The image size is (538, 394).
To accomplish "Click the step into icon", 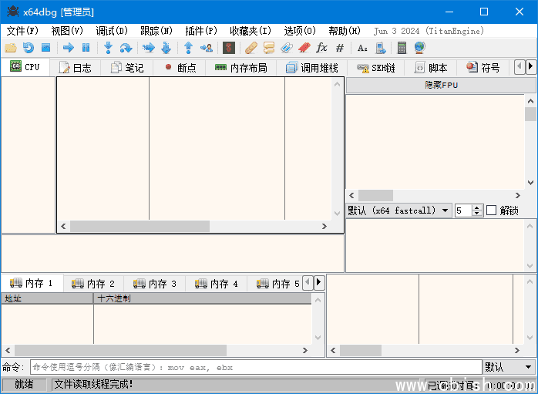I will click(109, 48).
